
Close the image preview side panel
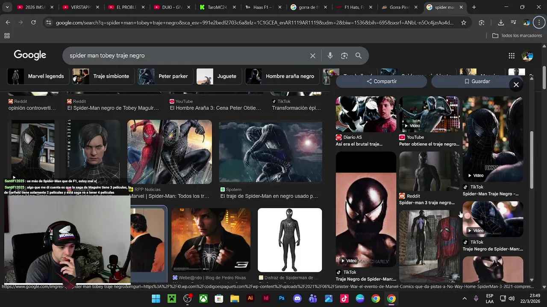[x=516, y=84]
